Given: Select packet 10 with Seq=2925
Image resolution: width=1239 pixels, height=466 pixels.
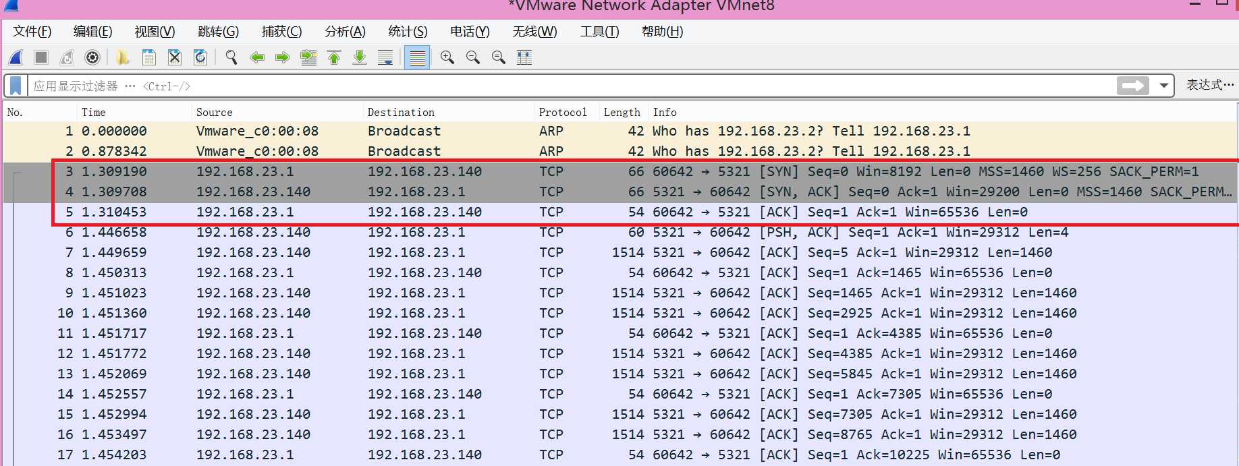Looking at the screenshot, I should 620,313.
